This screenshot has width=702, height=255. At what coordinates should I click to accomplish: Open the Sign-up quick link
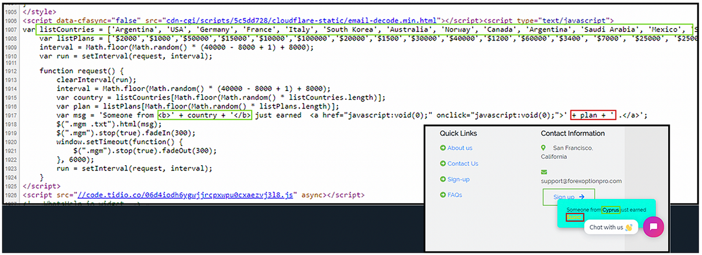(459, 179)
